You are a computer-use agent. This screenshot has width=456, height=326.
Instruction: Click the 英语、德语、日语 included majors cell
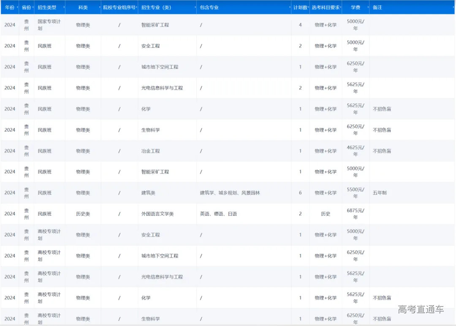(218, 214)
